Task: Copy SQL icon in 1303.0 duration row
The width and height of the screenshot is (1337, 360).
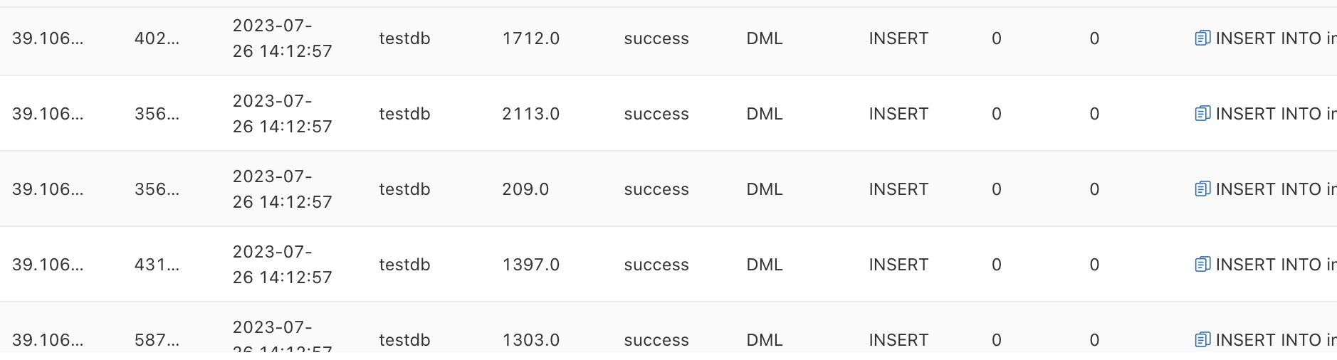Action: 1202,340
